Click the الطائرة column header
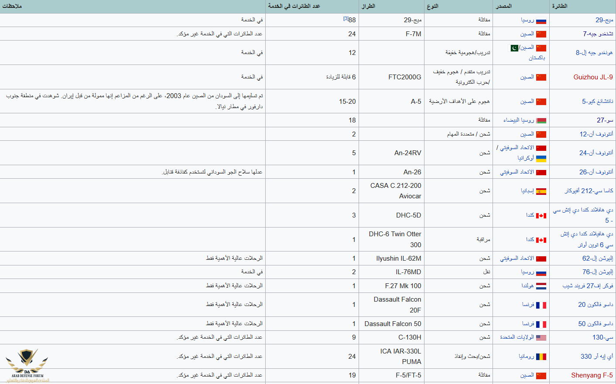 pyautogui.click(x=559, y=6)
